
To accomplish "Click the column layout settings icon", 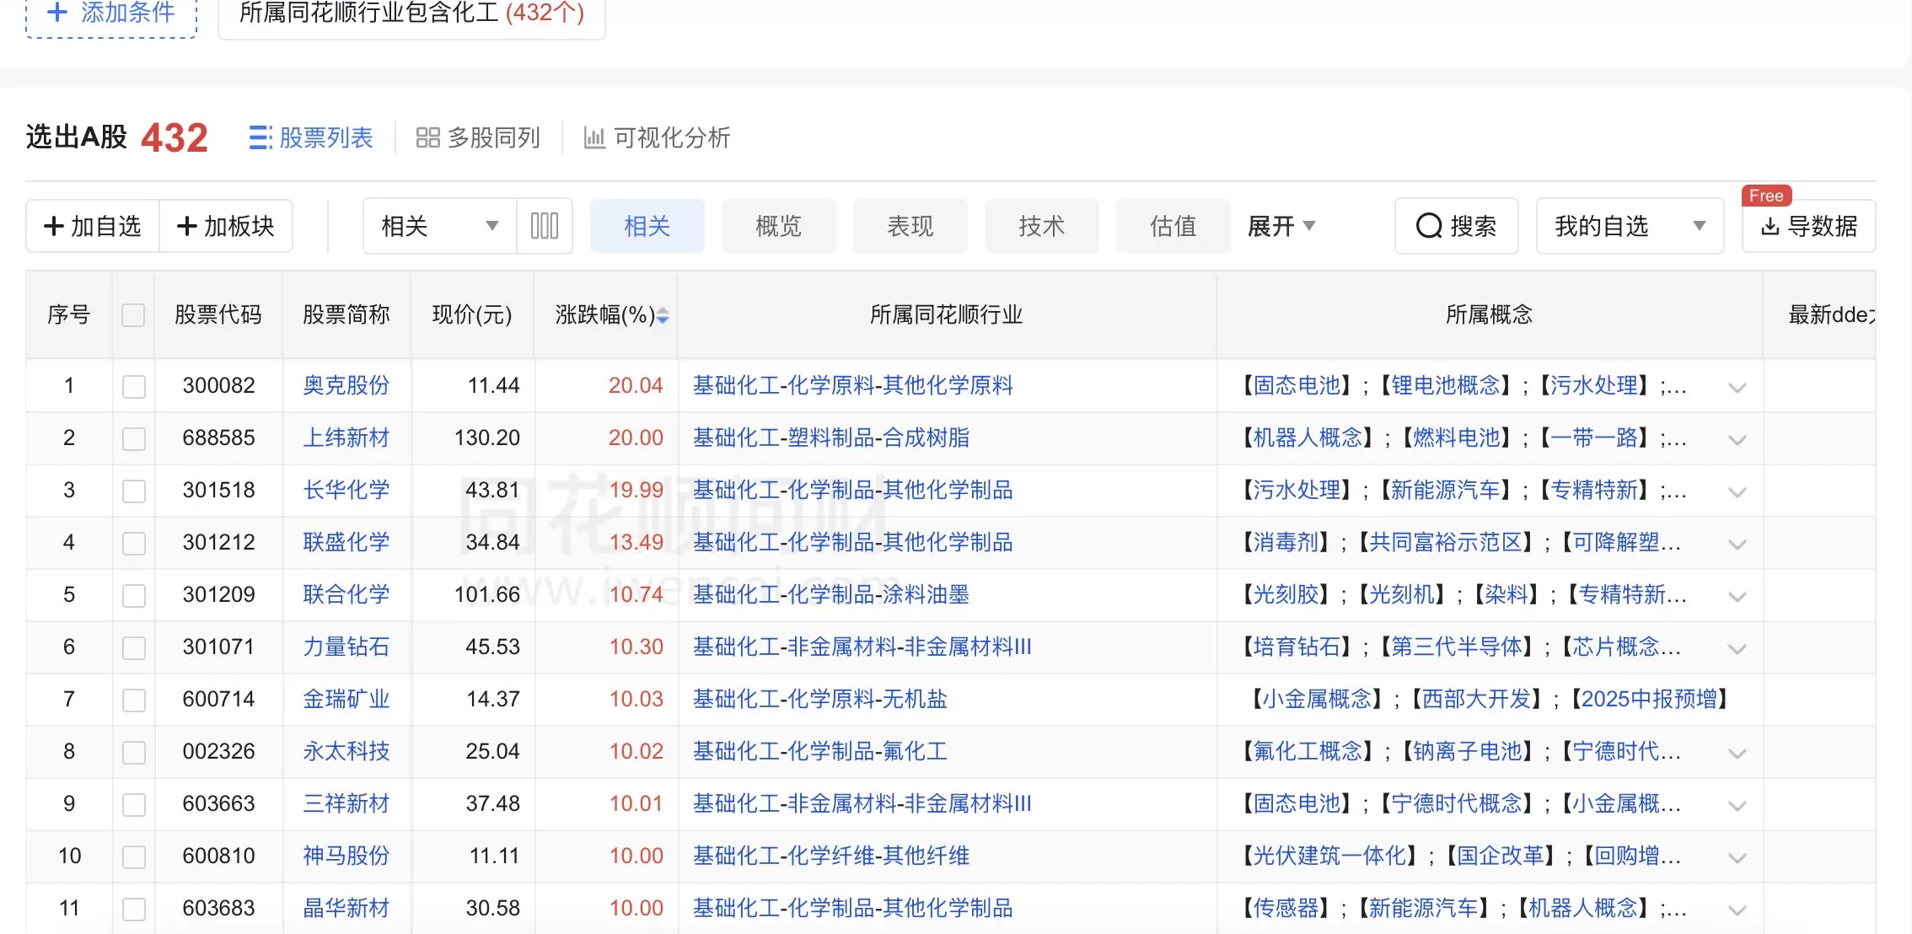I will (x=545, y=226).
